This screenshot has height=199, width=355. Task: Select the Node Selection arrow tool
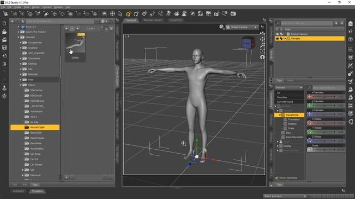click(x=120, y=14)
